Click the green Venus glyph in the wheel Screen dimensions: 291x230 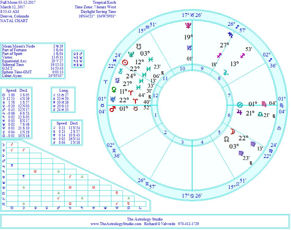click(114, 90)
